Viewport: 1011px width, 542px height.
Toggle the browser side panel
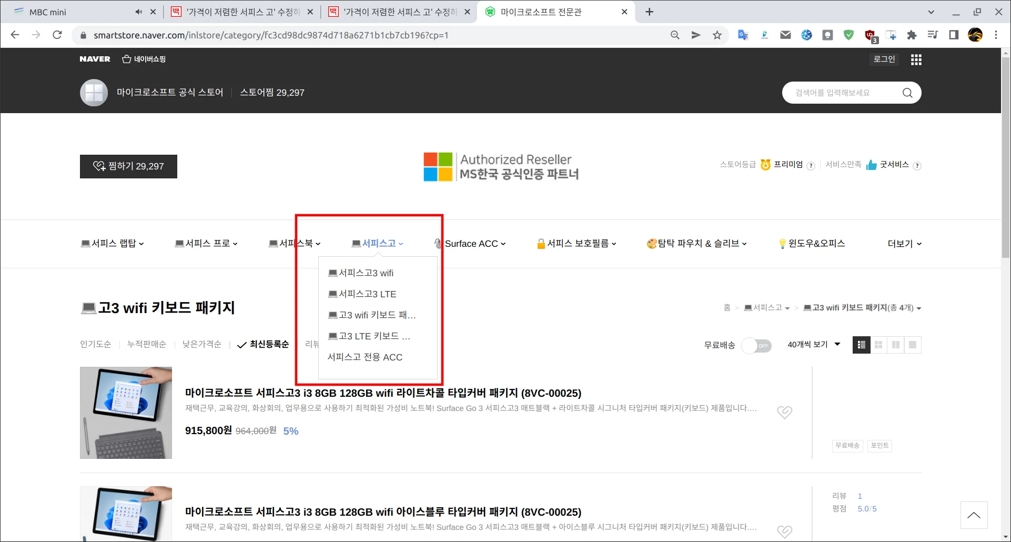coord(954,35)
